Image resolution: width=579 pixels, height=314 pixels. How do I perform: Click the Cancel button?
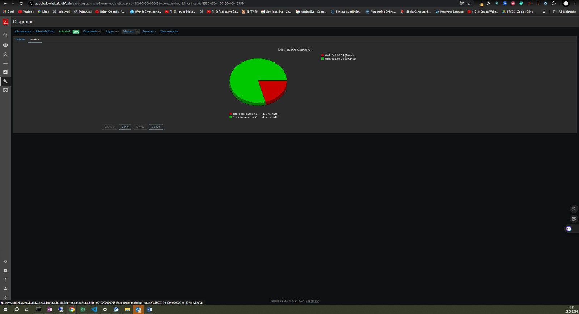[x=156, y=127]
